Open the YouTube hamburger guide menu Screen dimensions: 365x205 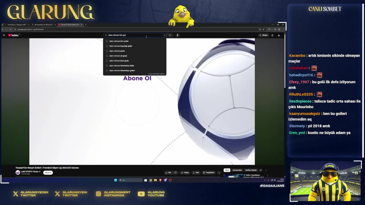pyautogui.click(x=4, y=35)
